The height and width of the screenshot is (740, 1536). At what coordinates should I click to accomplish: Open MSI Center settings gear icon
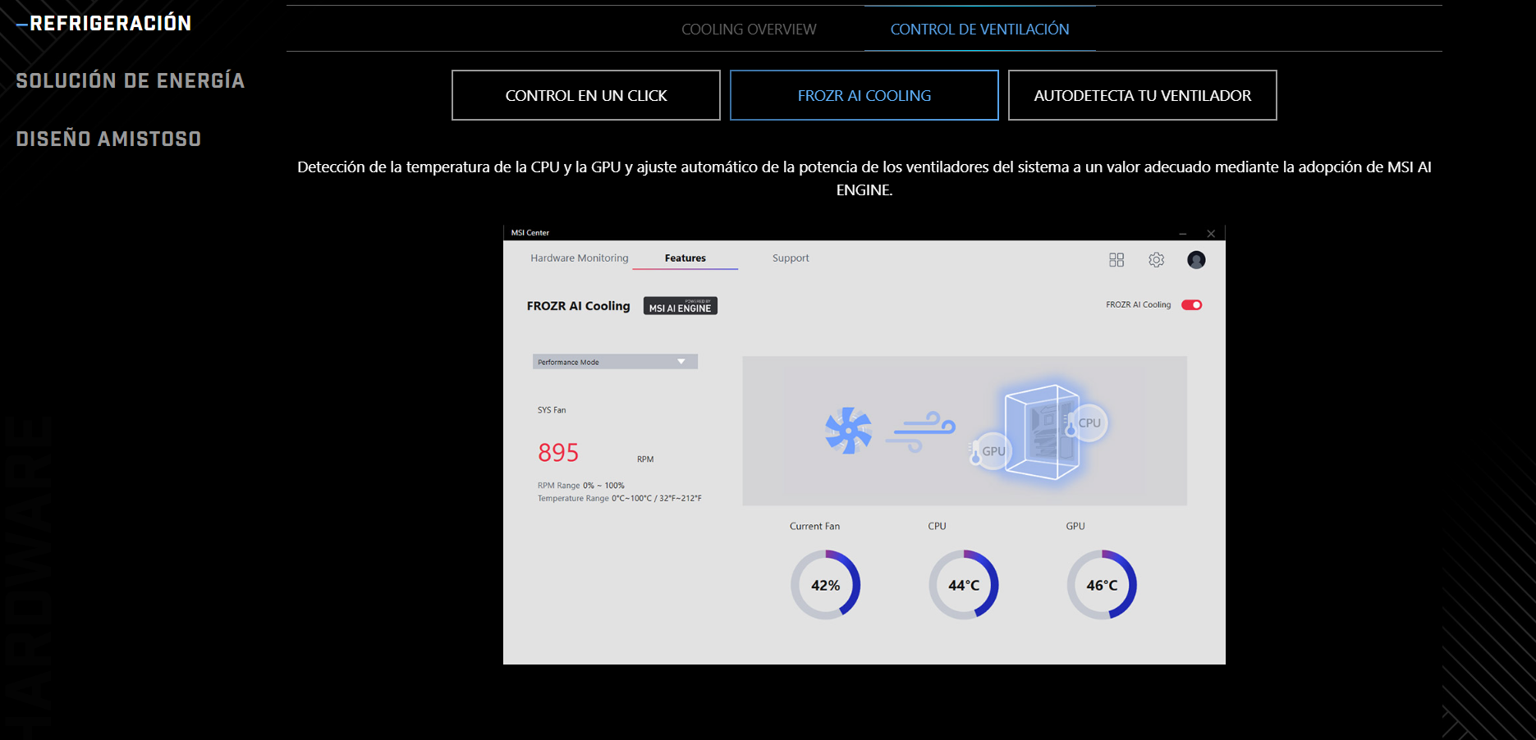[x=1157, y=260]
